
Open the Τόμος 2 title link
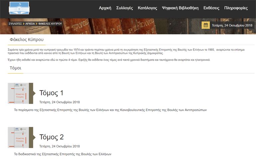click(51, 137)
